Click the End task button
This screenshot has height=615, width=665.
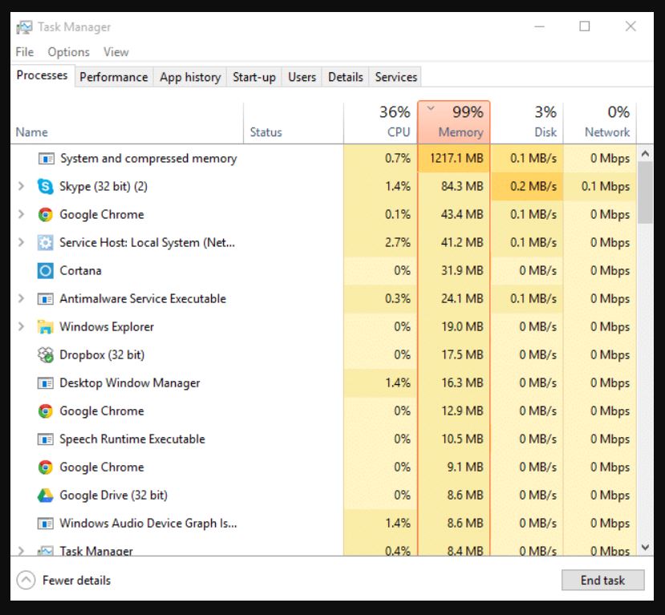602,581
